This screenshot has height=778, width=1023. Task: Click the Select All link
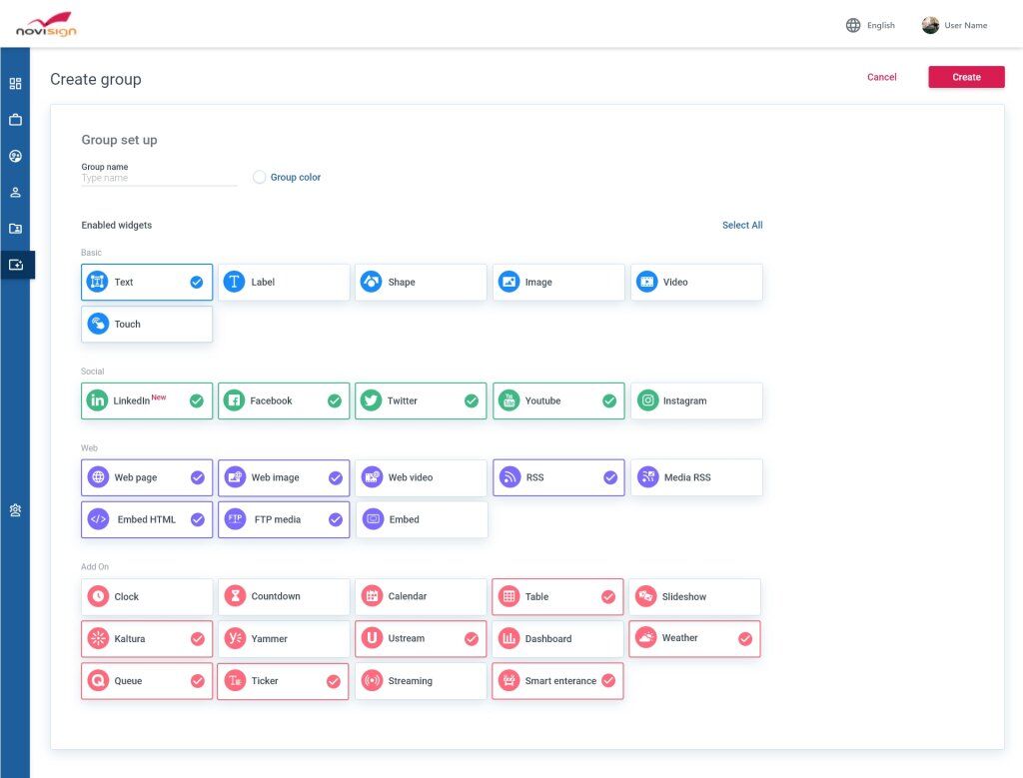point(742,225)
